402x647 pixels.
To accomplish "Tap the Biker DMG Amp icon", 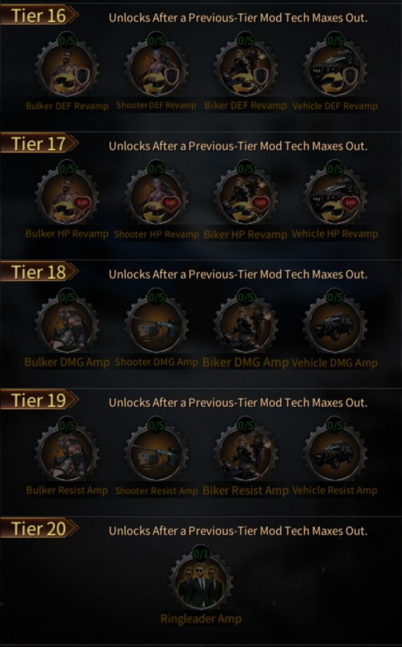I will (x=246, y=324).
